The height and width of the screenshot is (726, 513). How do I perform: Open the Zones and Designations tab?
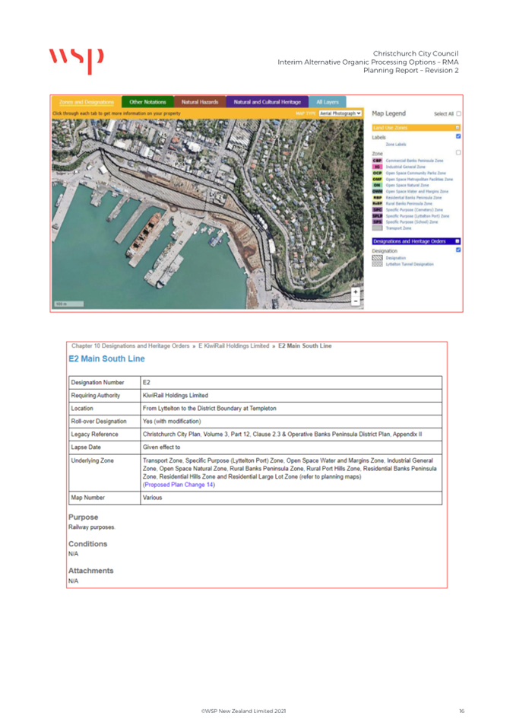87,102
